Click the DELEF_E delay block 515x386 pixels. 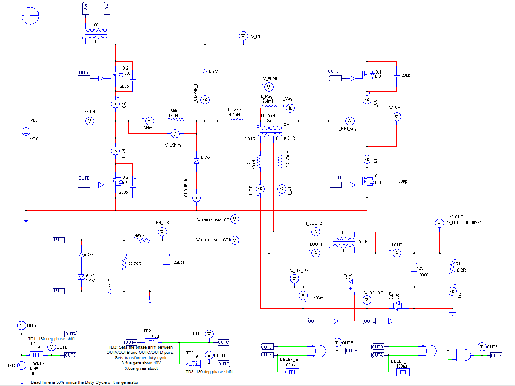coord(293,372)
